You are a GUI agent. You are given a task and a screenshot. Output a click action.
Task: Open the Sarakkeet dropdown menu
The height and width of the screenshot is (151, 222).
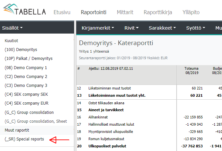click(162, 28)
